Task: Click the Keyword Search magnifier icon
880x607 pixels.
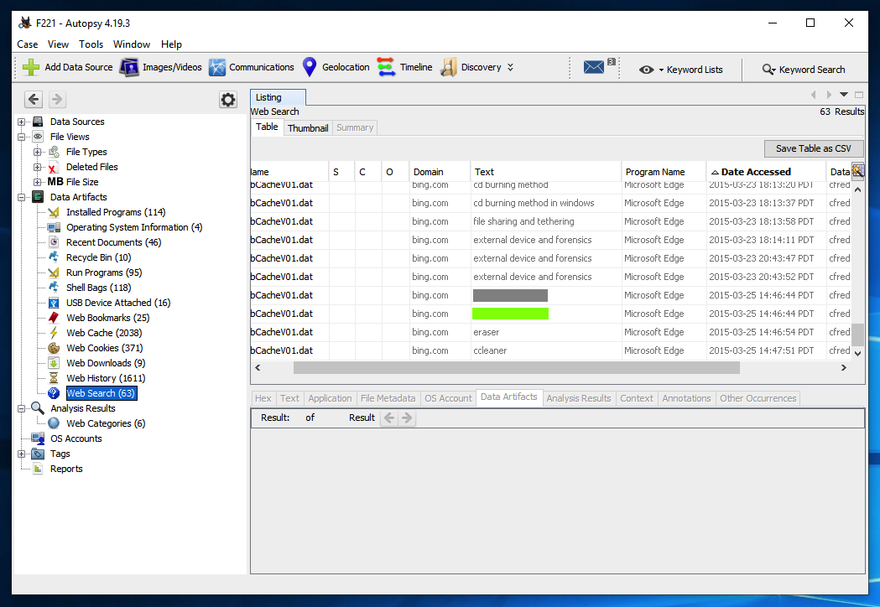Action: (x=768, y=70)
